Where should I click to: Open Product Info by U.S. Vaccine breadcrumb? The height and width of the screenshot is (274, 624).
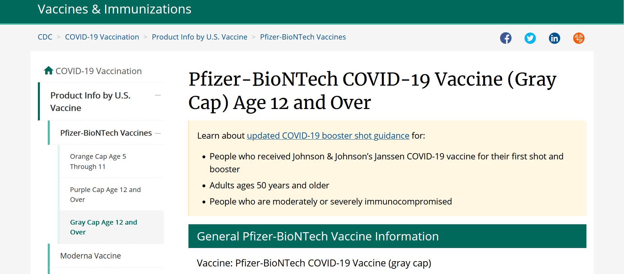200,37
